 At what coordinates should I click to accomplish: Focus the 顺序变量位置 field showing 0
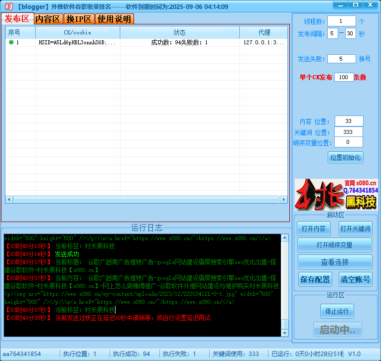[x=348, y=142]
